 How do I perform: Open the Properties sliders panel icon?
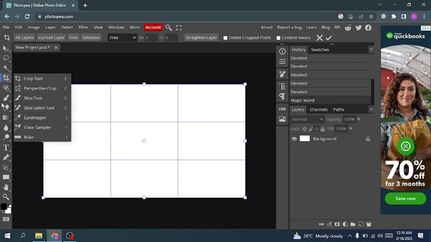point(282,61)
